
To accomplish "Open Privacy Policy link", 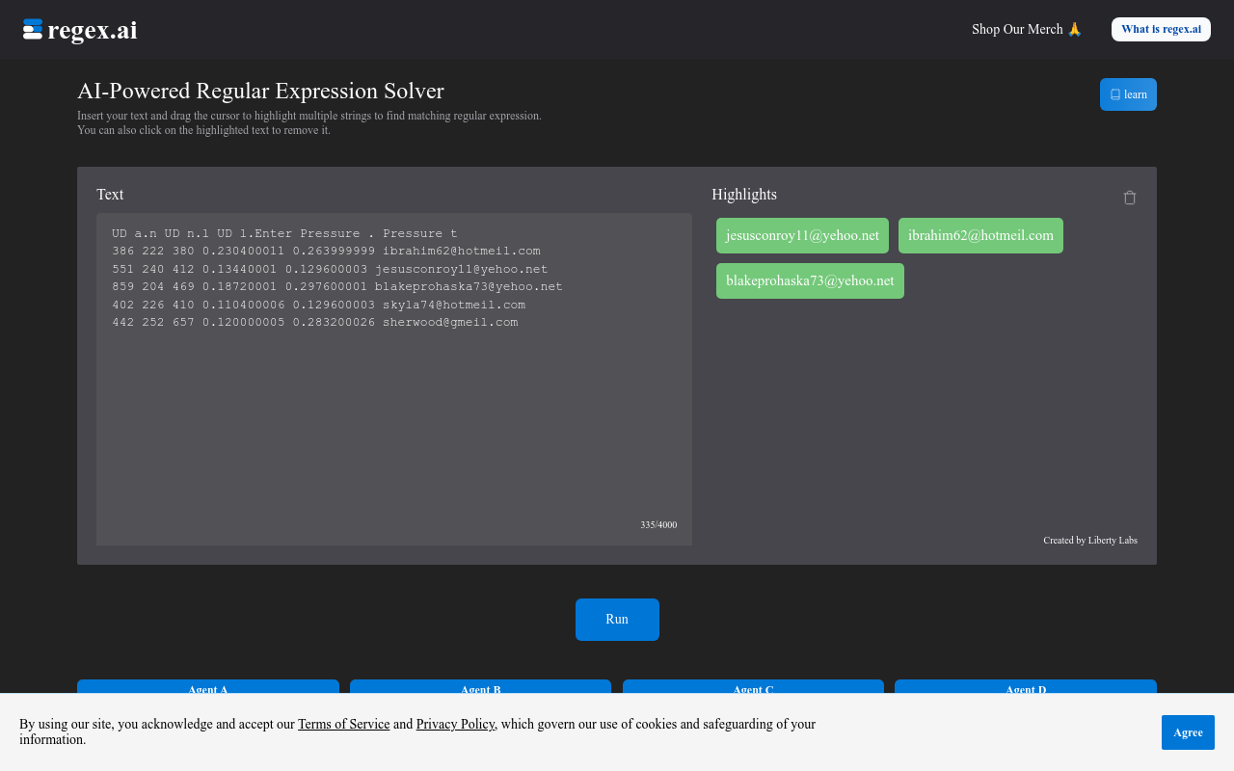I will point(455,724).
